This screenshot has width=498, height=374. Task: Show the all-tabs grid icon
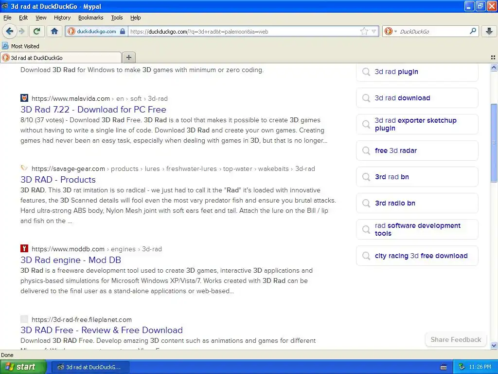(x=493, y=57)
